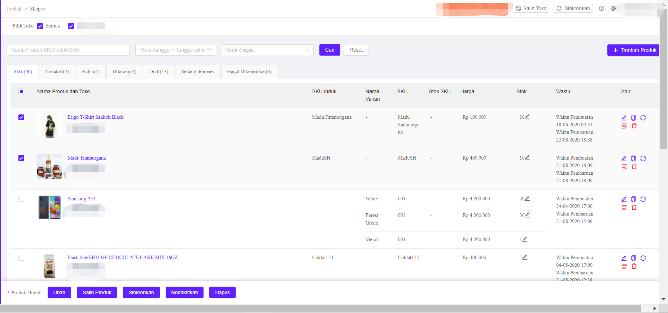Click the red list icon in Madu fatamorgana row
Image resolution: width=668 pixels, height=313 pixels.
[624, 167]
